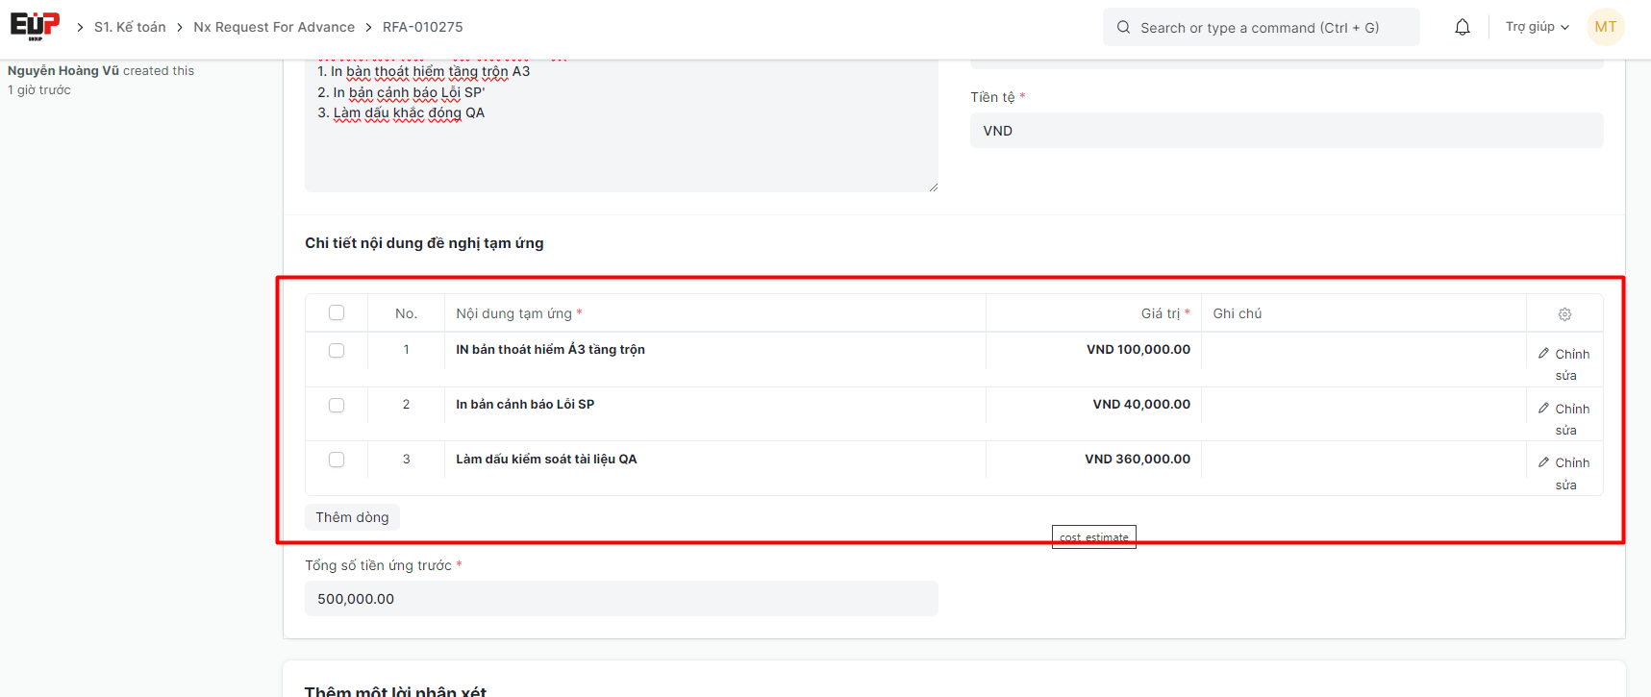Open the notifications bell
The height and width of the screenshot is (697, 1651).
pyautogui.click(x=1462, y=27)
